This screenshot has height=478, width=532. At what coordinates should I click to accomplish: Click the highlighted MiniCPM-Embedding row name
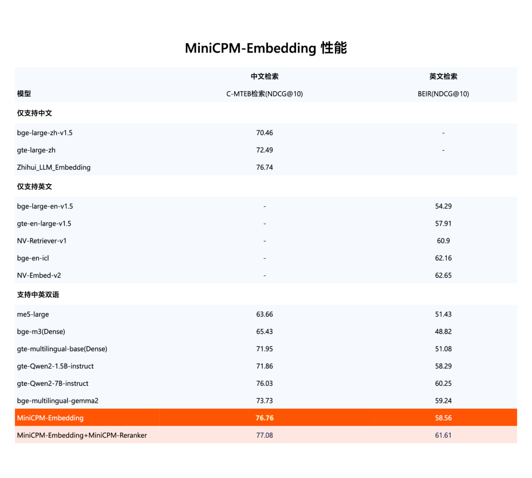50,418
